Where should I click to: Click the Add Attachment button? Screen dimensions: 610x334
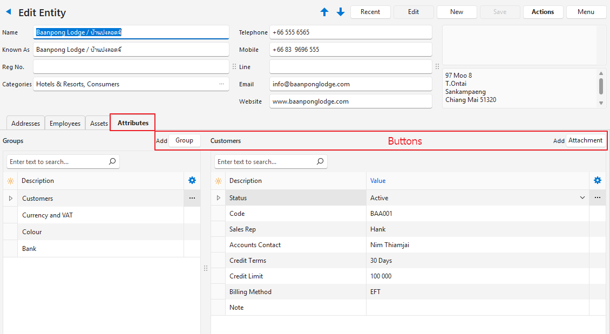tap(585, 140)
